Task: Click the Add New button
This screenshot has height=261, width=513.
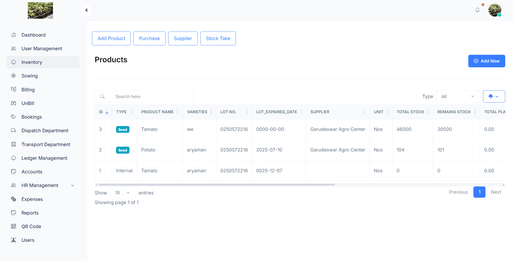Action: (x=486, y=61)
